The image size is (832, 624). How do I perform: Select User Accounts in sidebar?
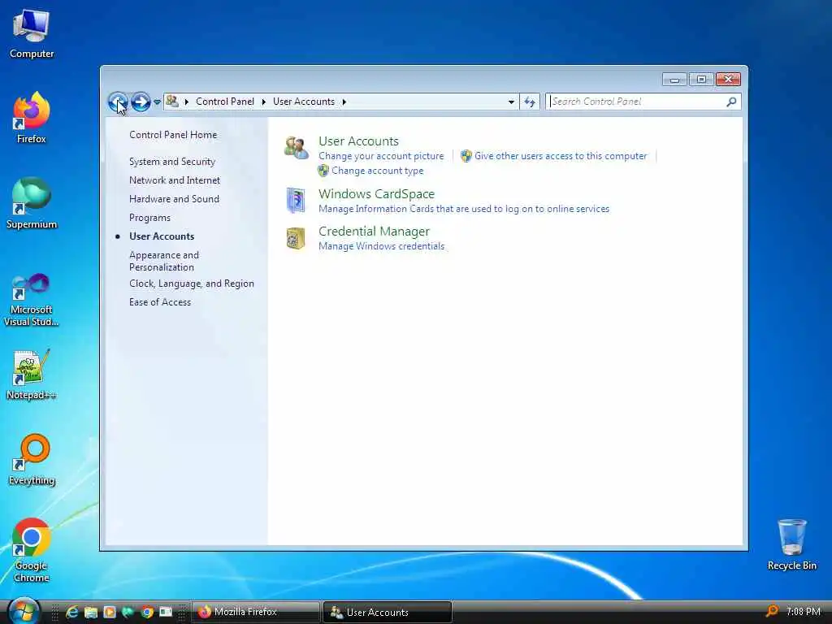pos(162,236)
